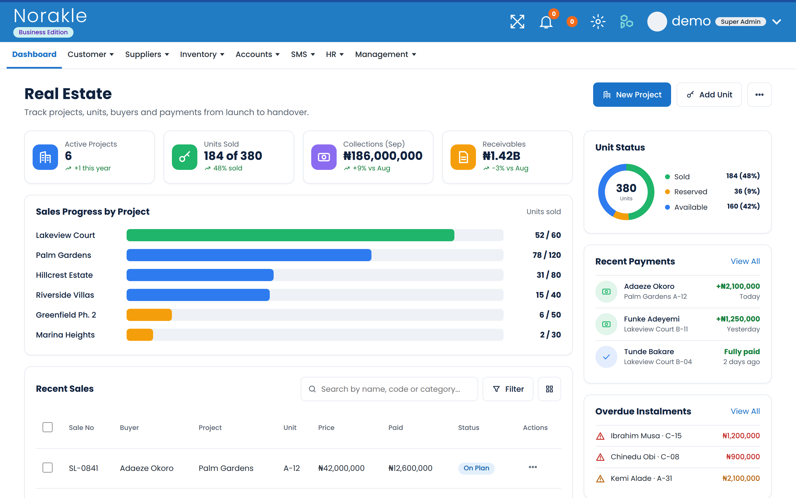Image resolution: width=796 pixels, height=498 pixels.
Task: View all Overdue Instalments
Action: pos(745,411)
